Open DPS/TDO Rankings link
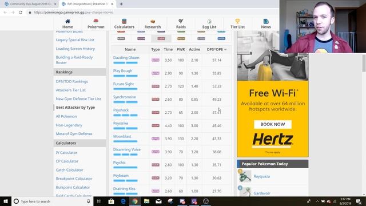The width and height of the screenshot is (366, 206). [72, 81]
